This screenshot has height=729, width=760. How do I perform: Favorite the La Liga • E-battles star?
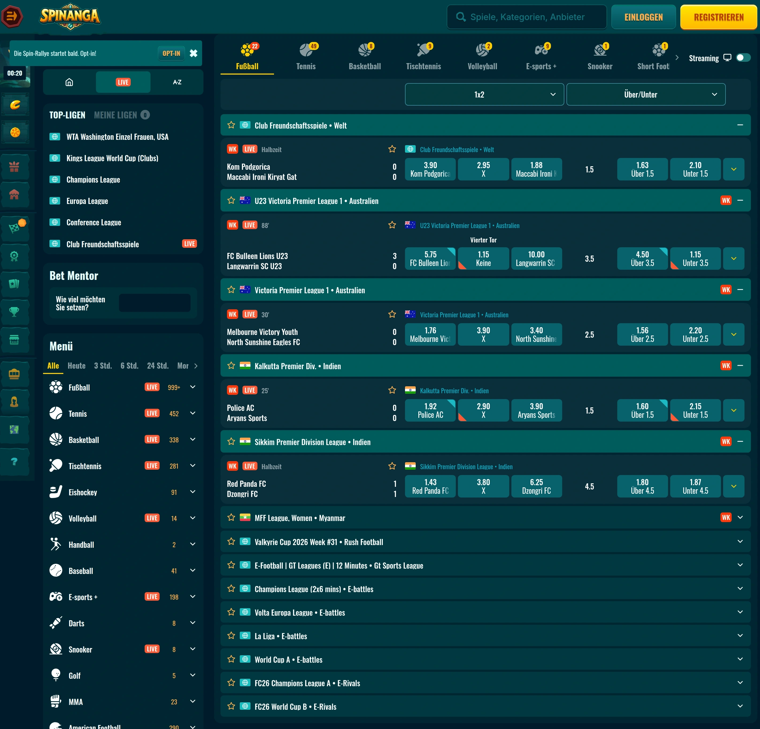click(x=231, y=635)
